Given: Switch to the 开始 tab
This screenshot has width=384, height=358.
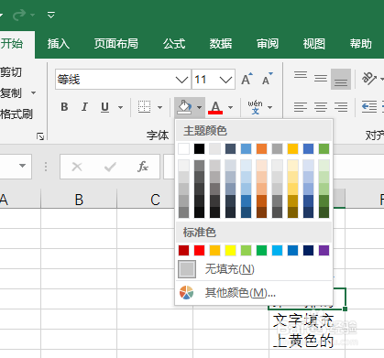Looking at the screenshot, I should click(12, 44).
